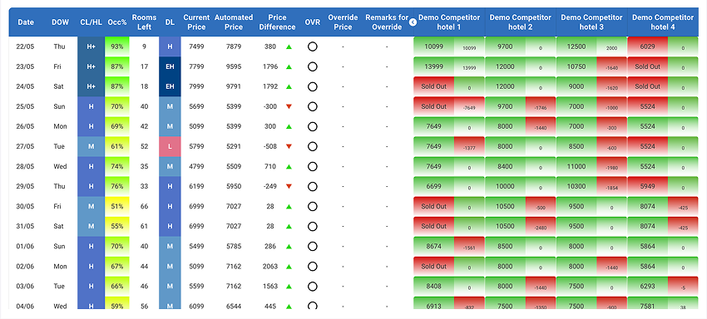Click the 93% occupancy cell for 22/05

click(x=117, y=47)
